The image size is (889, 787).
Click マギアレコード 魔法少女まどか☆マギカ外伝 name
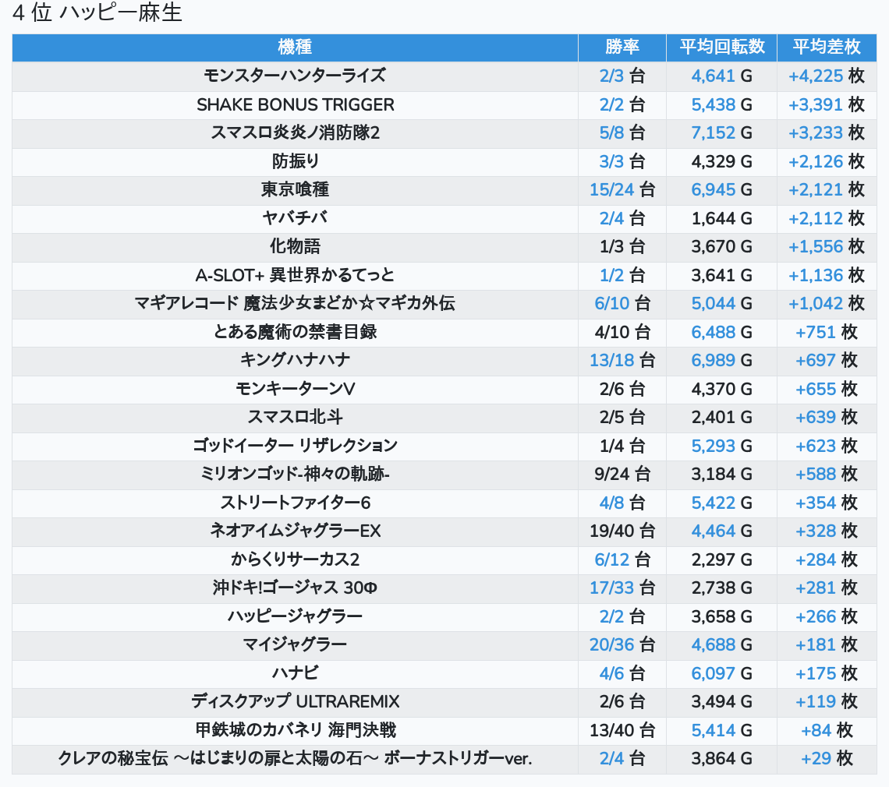click(x=295, y=303)
